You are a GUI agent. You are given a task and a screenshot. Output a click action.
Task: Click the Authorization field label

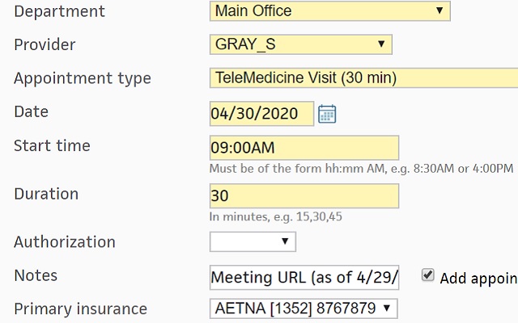pyautogui.click(x=65, y=242)
